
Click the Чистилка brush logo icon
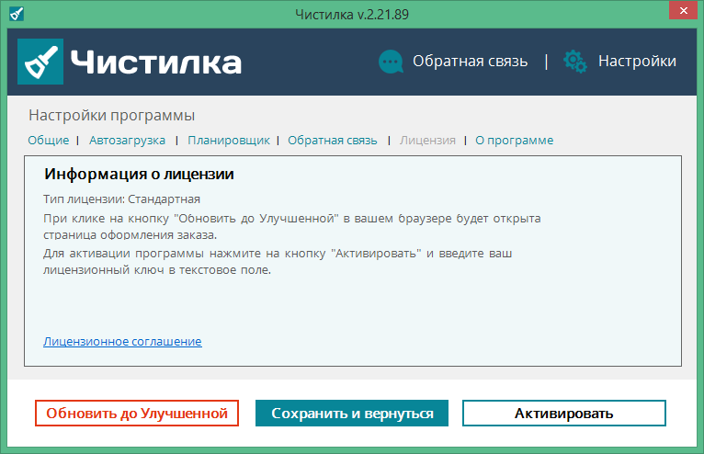pyautogui.click(x=40, y=62)
